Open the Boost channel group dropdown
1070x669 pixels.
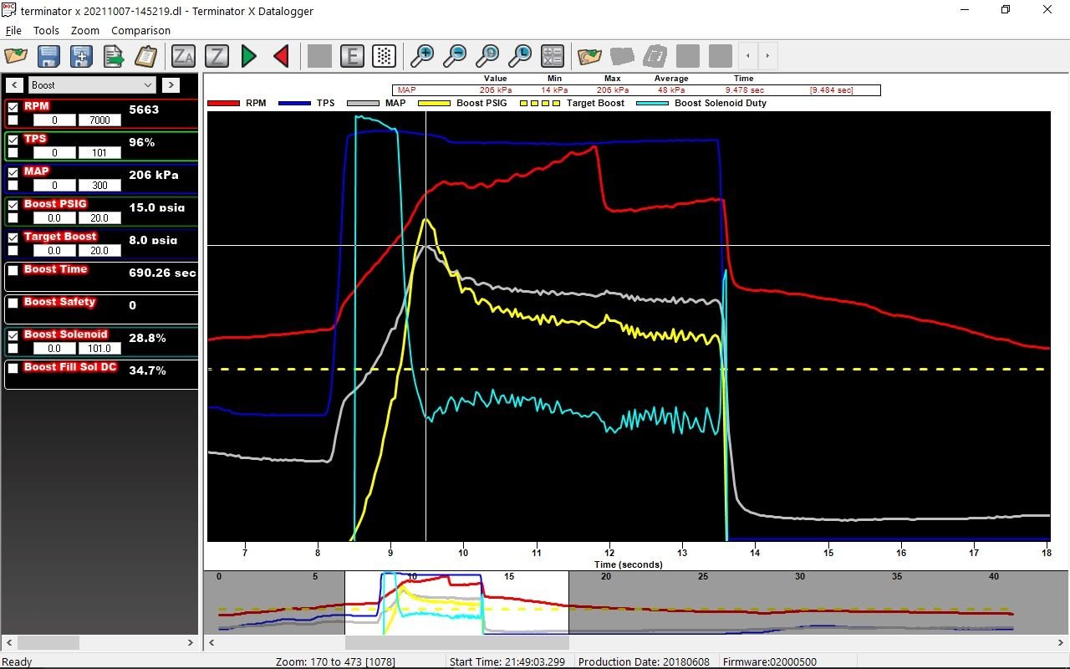[x=92, y=84]
